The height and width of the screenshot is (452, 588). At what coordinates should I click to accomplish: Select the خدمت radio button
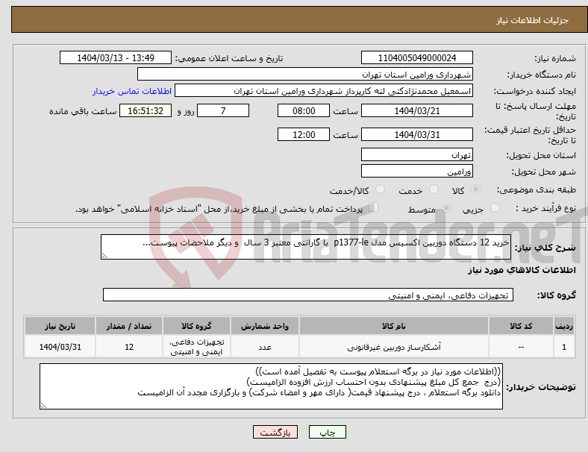coord(434,189)
